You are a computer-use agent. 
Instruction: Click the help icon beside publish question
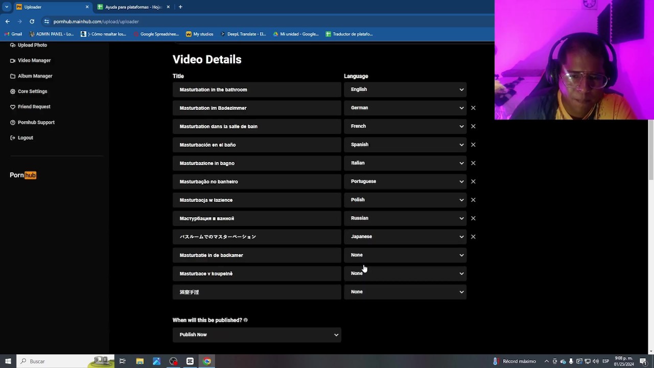coord(246,320)
